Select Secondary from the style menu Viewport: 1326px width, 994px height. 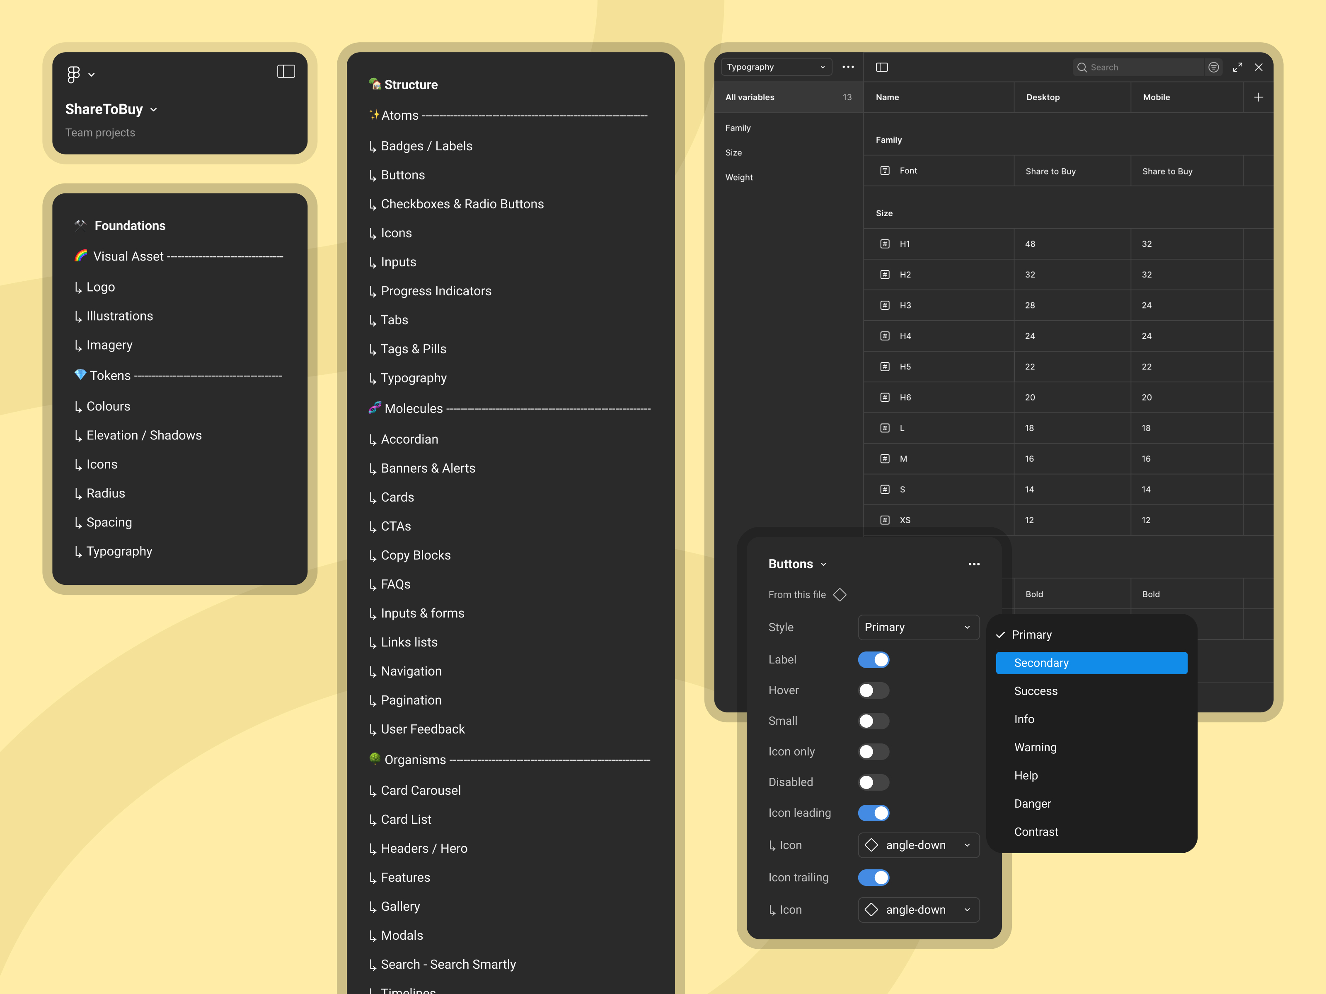[x=1091, y=663]
